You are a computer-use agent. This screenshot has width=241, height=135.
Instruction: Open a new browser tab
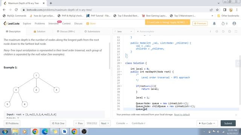51,3
